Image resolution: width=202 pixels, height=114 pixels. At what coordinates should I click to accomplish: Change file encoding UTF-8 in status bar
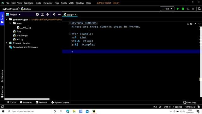click(x=167, y=107)
